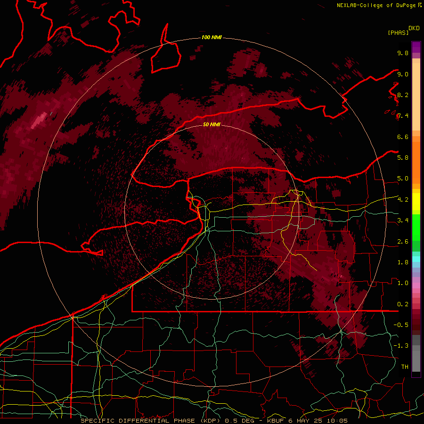Pick the cyan color bar segment
The height and width of the screenshot is (424, 424).
click(x=416, y=259)
